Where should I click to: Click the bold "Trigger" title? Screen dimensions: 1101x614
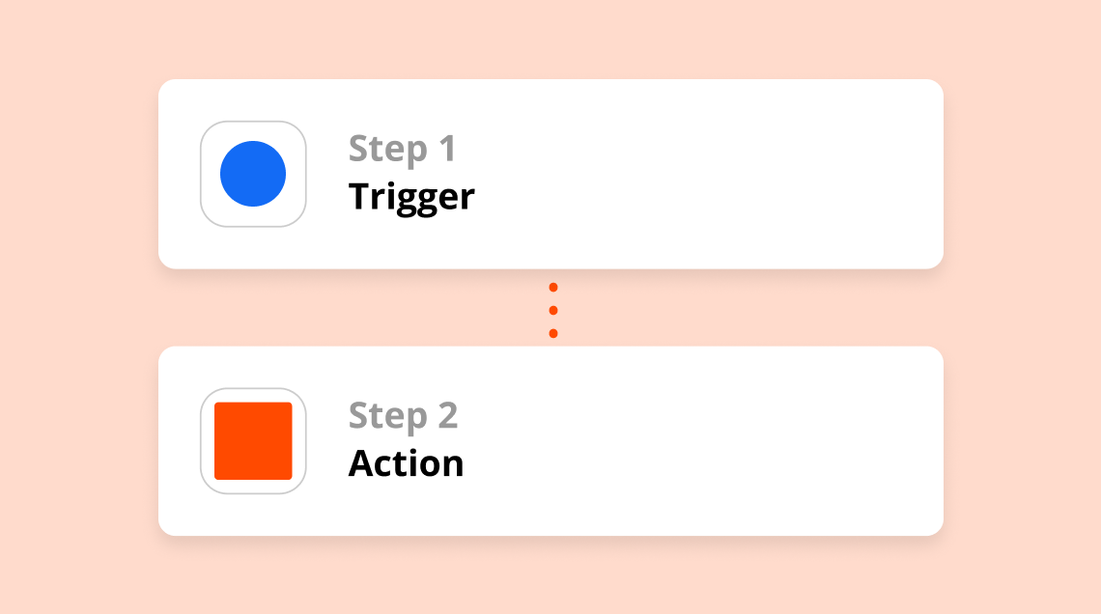click(411, 197)
